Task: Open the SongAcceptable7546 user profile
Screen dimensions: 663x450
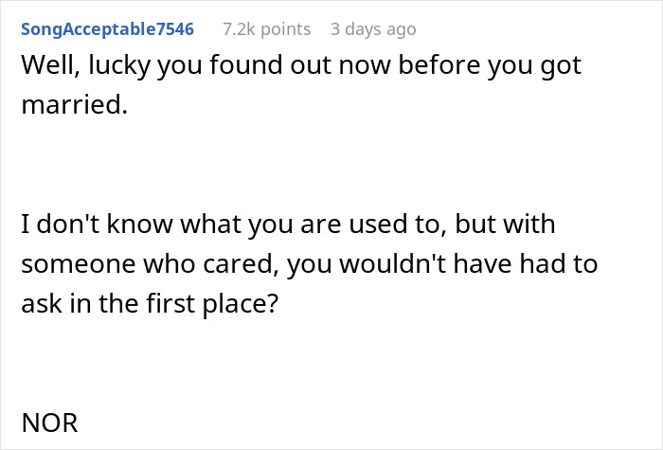Action: coord(107,29)
